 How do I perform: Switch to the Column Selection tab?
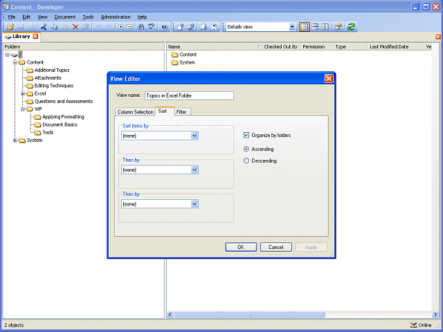(136, 112)
